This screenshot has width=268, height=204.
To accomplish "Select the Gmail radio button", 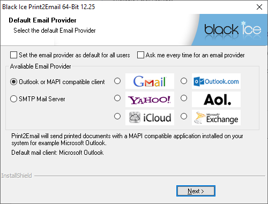I will 117,81.
